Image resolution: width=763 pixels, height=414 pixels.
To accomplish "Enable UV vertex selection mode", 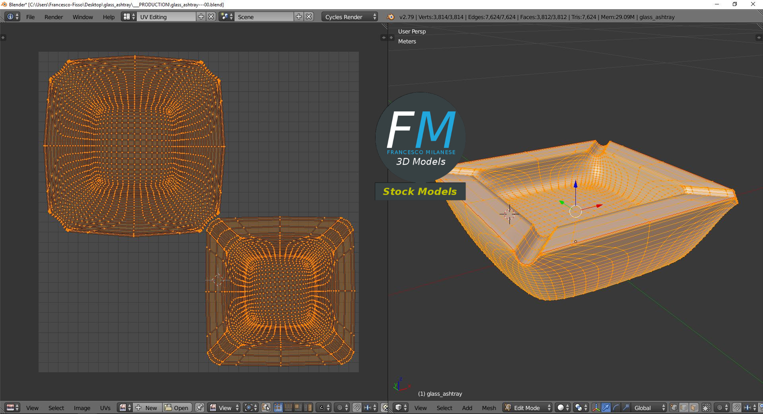I will [278, 408].
